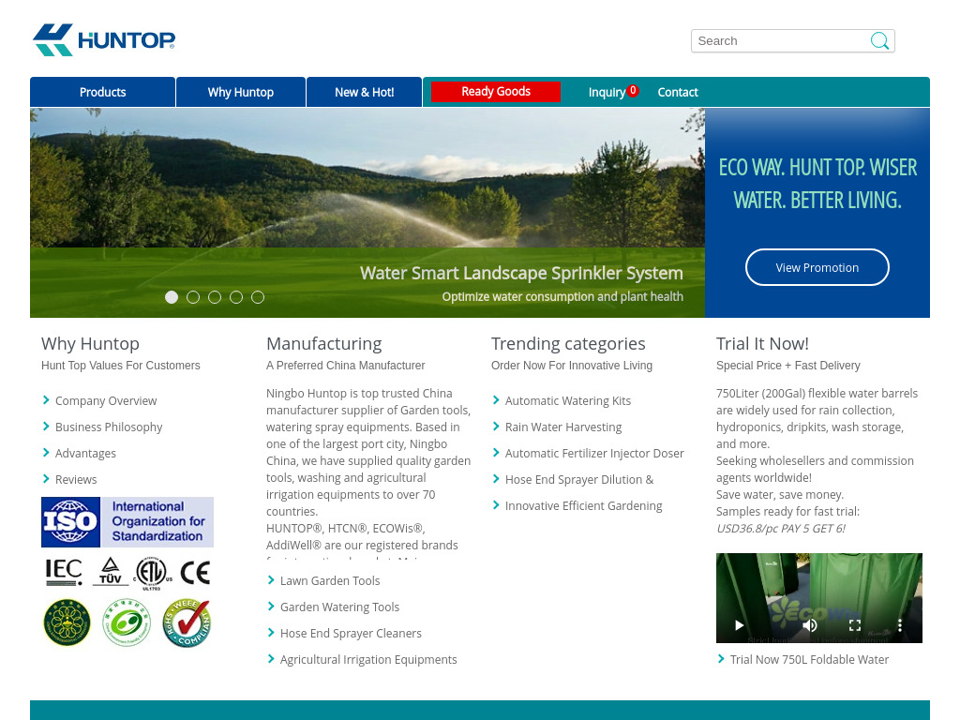Select the fifth carousel slide dot
The image size is (960, 720).
[x=258, y=297]
